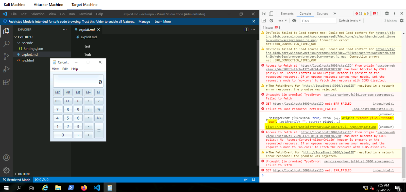Click the console scrollbar thumb
Image resolution: width=406 pixels, height=192 pixels.
pyautogui.click(x=404, y=163)
